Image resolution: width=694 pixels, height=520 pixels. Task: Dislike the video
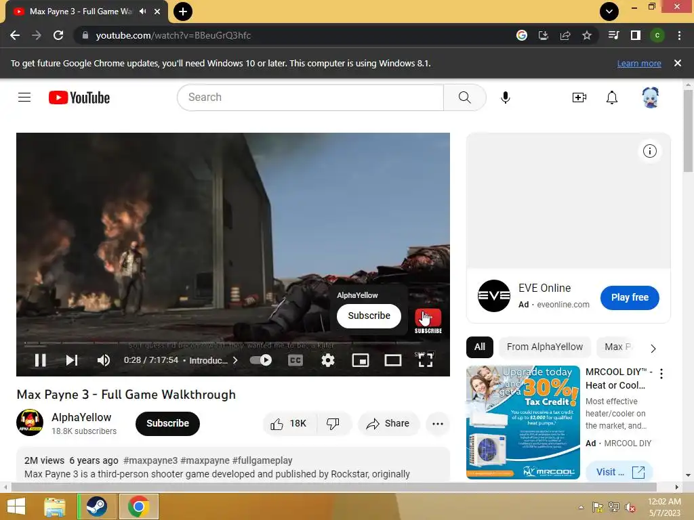333,424
